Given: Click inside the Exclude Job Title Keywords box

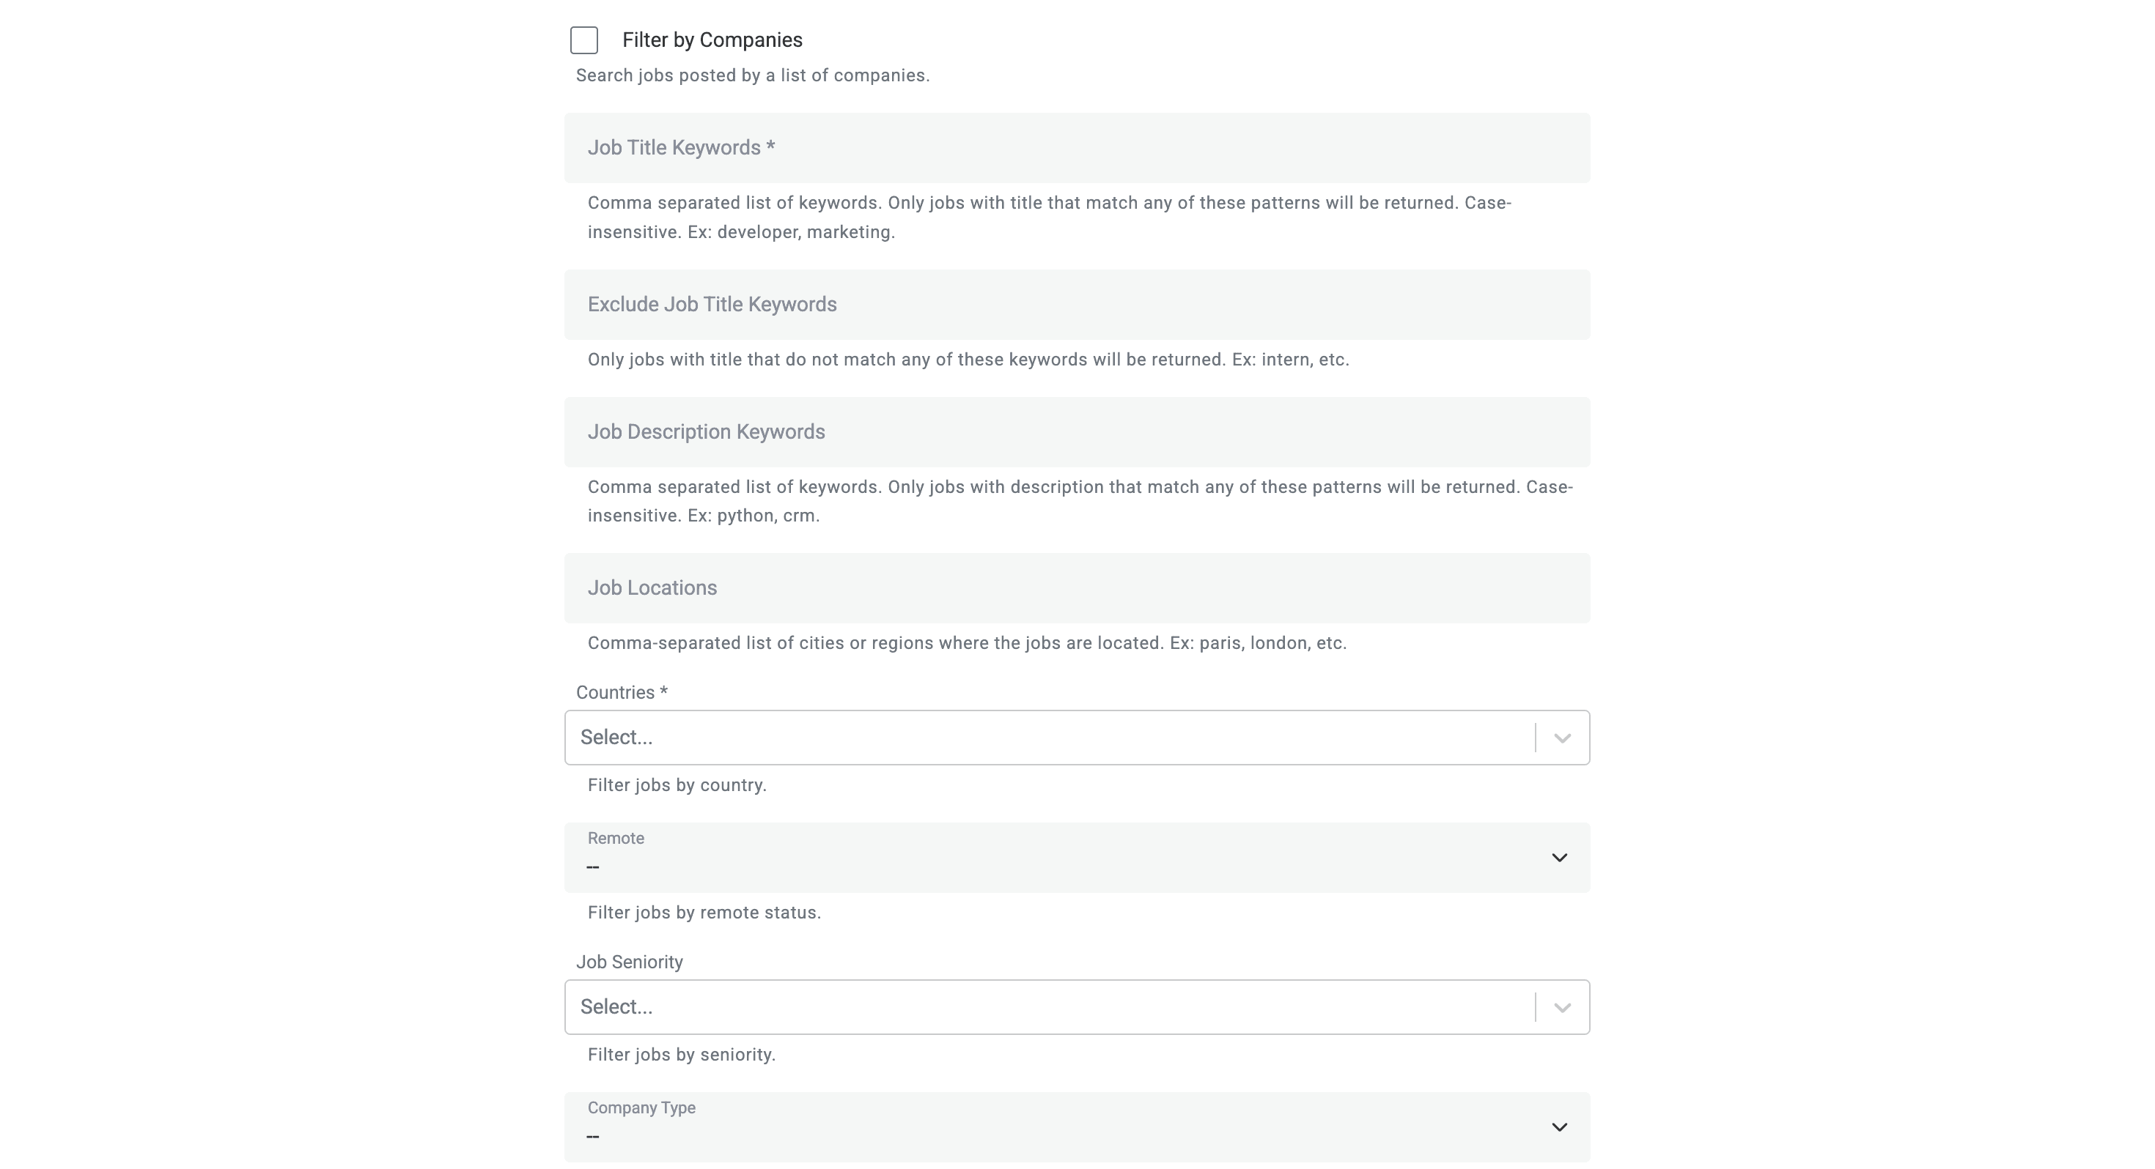Looking at the screenshot, I should (1077, 303).
